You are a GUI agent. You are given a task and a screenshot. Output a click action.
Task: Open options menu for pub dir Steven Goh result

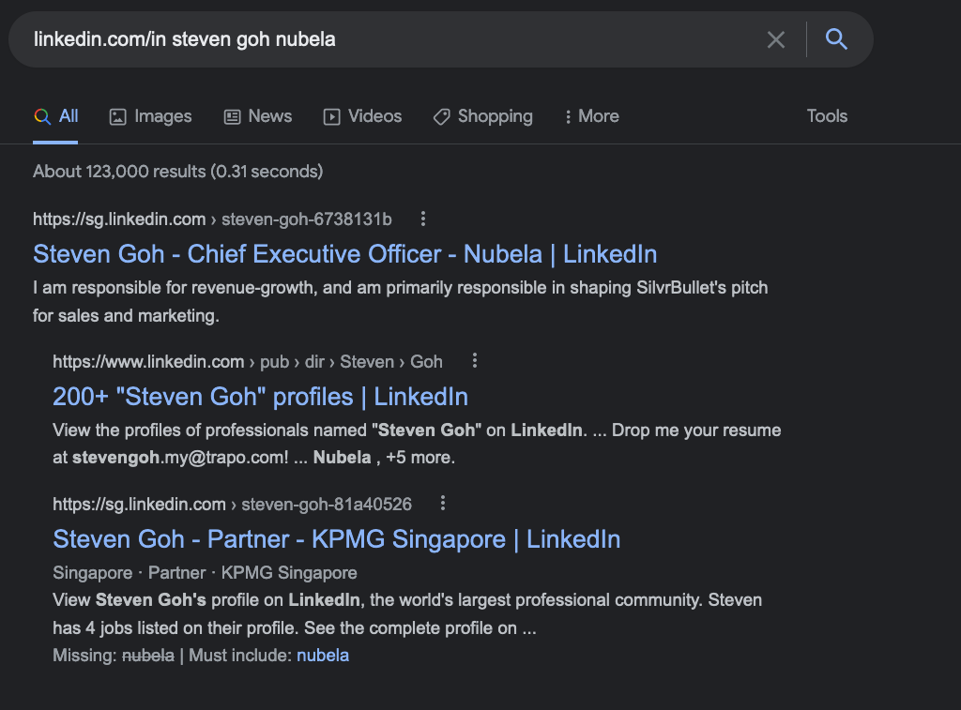tap(474, 361)
